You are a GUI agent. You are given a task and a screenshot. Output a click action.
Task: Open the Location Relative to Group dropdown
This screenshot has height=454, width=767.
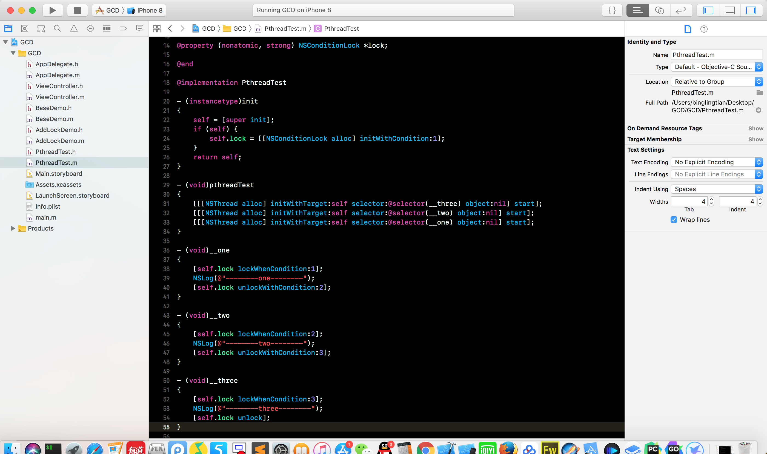[x=717, y=82]
